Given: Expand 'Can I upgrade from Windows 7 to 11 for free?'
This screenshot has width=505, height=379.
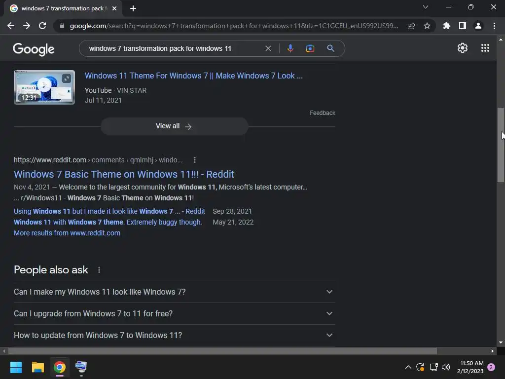Looking at the screenshot, I should [174, 313].
